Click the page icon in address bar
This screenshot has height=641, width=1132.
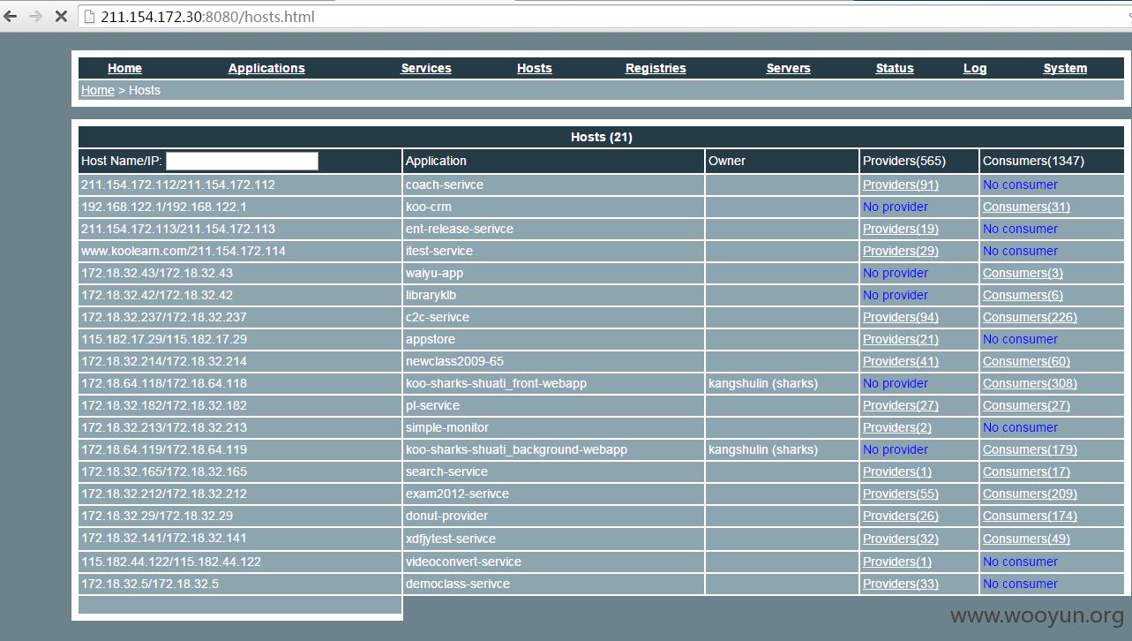coord(89,17)
